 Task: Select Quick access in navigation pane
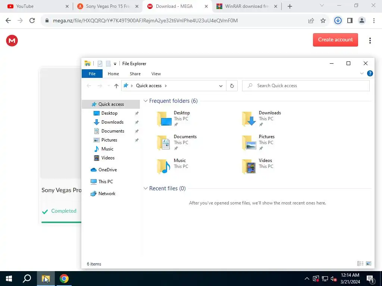click(x=111, y=104)
